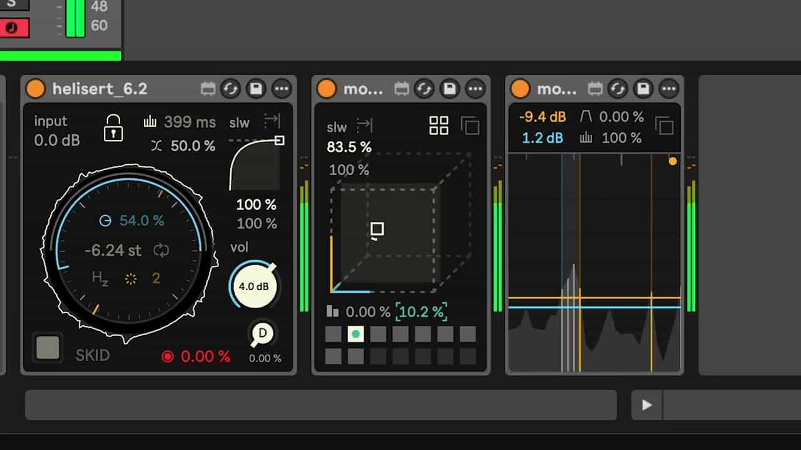Open the rightmost device more options menu
This screenshot has height=450, width=801.
click(x=669, y=89)
